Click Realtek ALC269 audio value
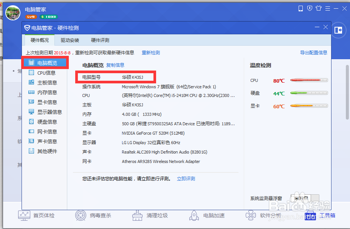The image size is (350, 229). click(x=164, y=152)
